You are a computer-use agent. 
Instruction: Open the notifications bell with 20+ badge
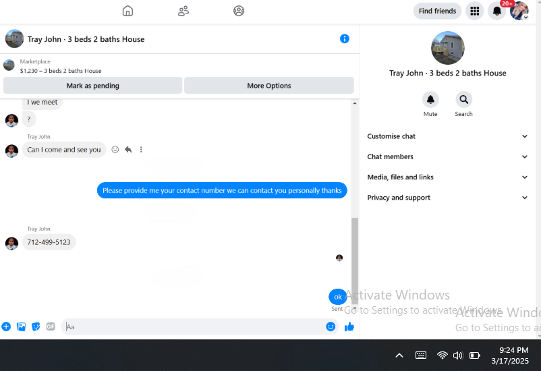coord(497,11)
